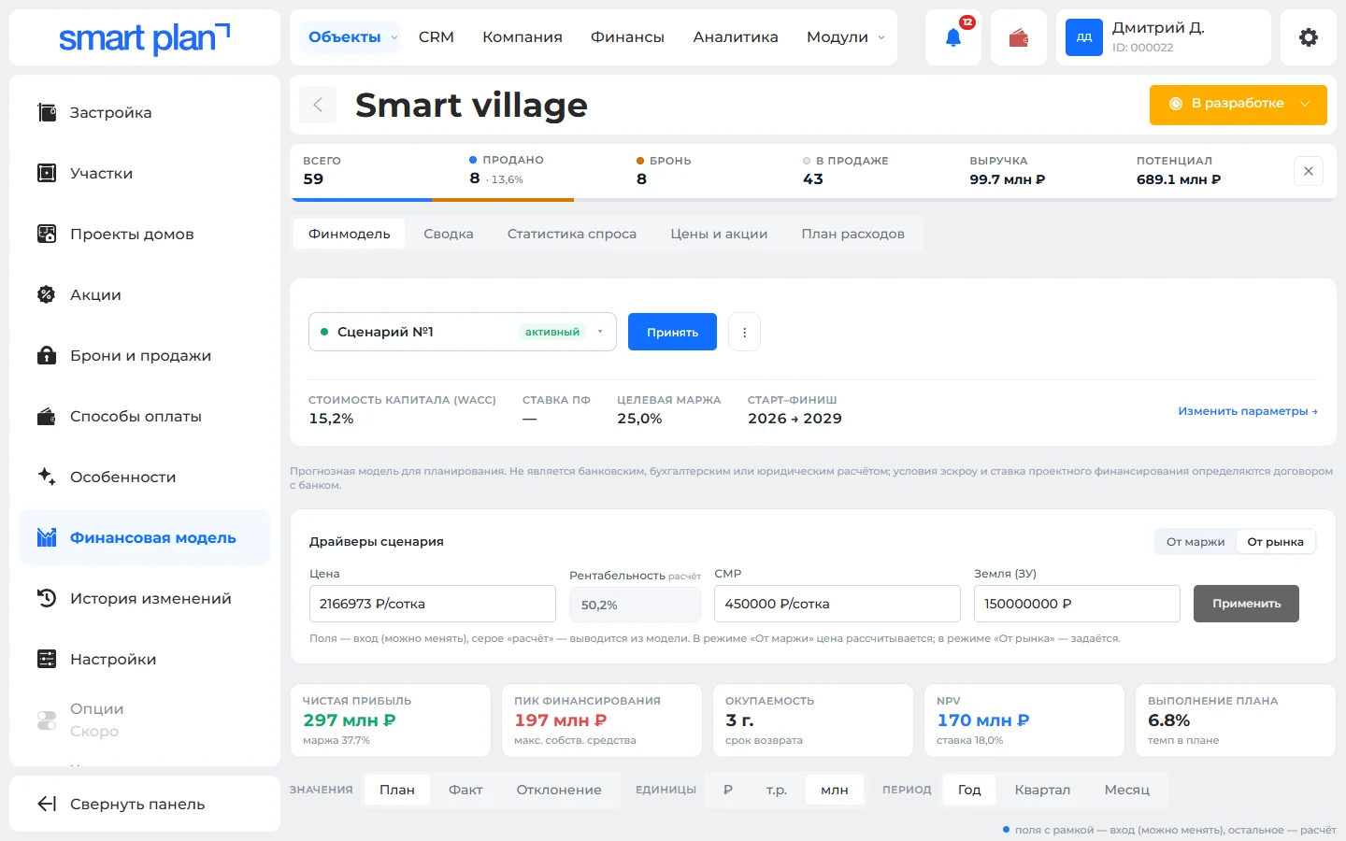Click the СМР input field
This screenshot has width=1346, height=841.
(838, 604)
